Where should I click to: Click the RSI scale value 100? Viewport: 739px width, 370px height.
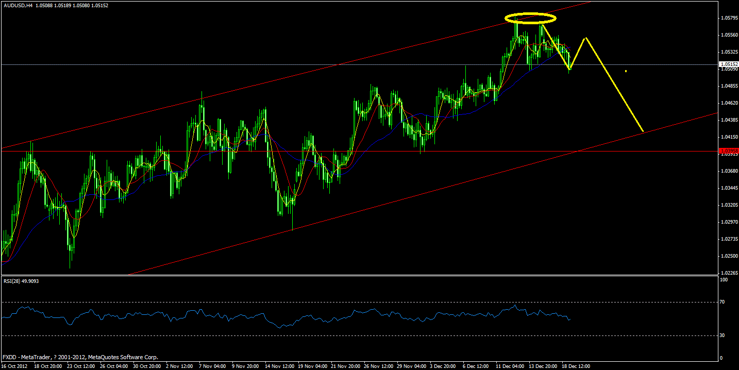(x=724, y=280)
